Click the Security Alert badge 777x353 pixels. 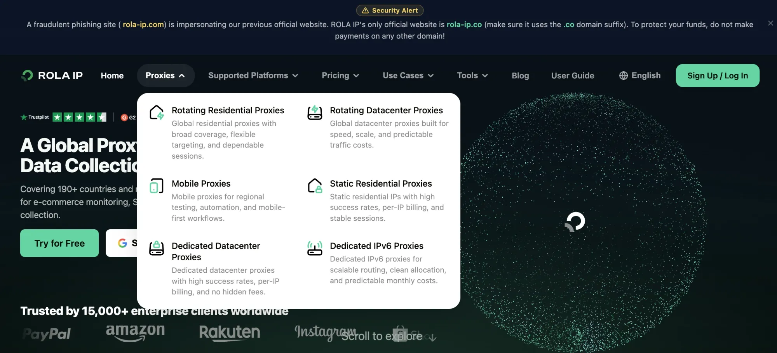390,10
